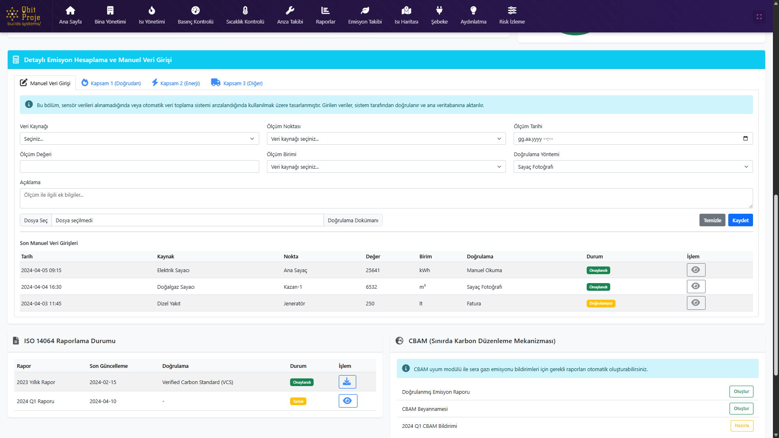Open Şebeke plug icon page
The width and height of the screenshot is (779, 438).
point(439,11)
